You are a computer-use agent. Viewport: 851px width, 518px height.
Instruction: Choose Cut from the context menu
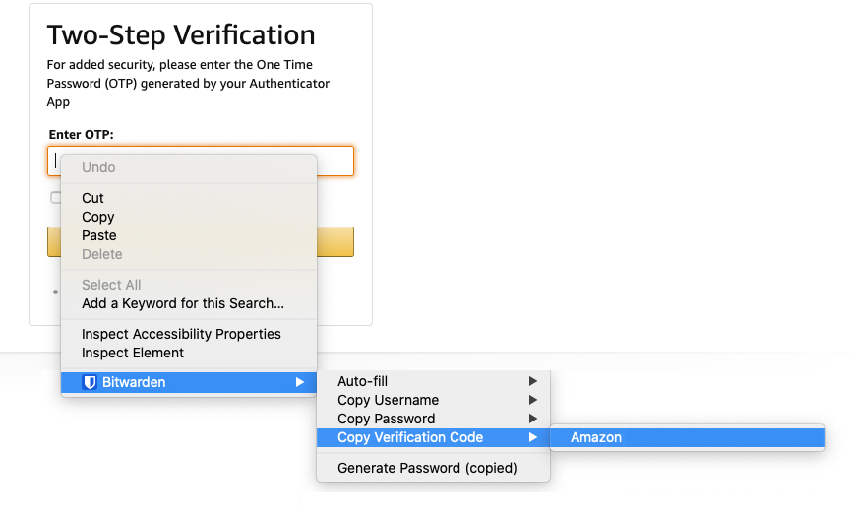(92, 198)
